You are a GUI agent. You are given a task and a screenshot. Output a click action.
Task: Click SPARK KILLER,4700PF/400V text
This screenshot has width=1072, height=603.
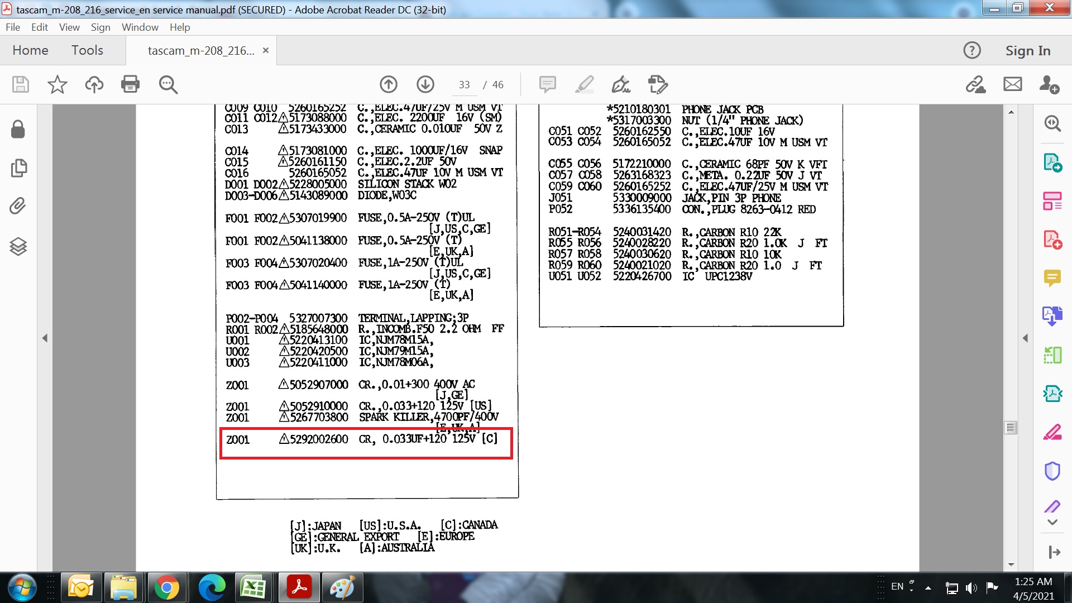[x=429, y=417]
